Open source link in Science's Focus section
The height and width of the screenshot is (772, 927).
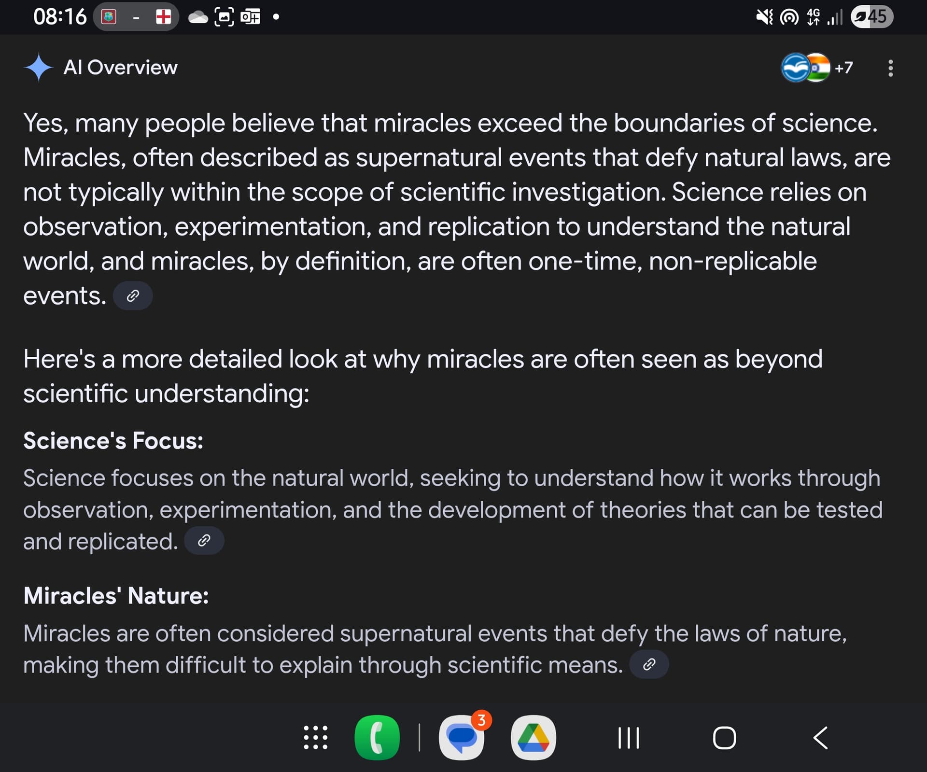[x=204, y=541]
